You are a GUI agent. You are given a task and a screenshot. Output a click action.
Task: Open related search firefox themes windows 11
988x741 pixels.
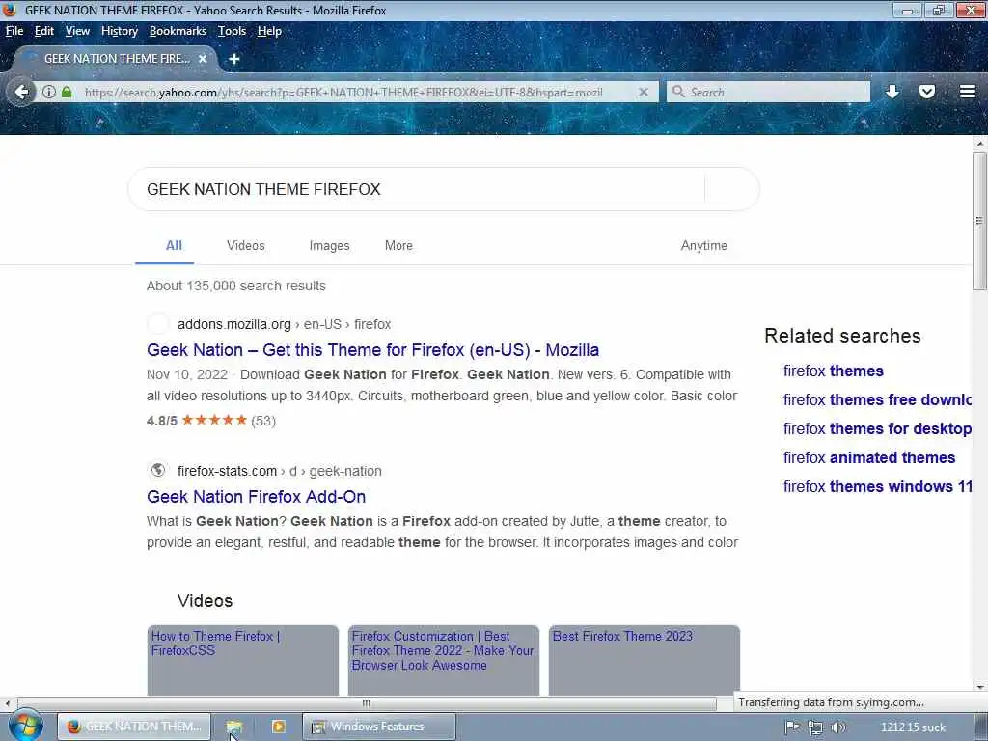(877, 486)
